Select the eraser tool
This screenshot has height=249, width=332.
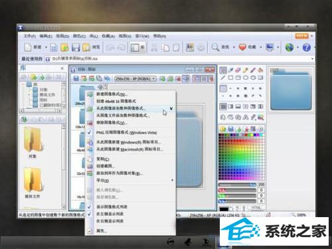pos(238,70)
